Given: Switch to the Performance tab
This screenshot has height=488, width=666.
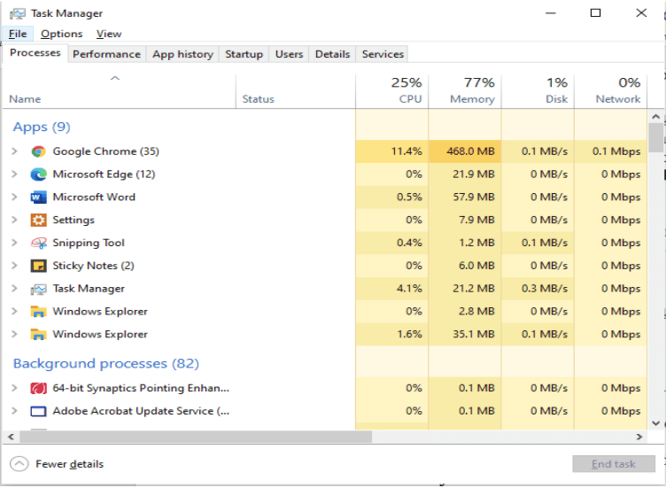Looking at the screenshot, I should pos(106,54).
